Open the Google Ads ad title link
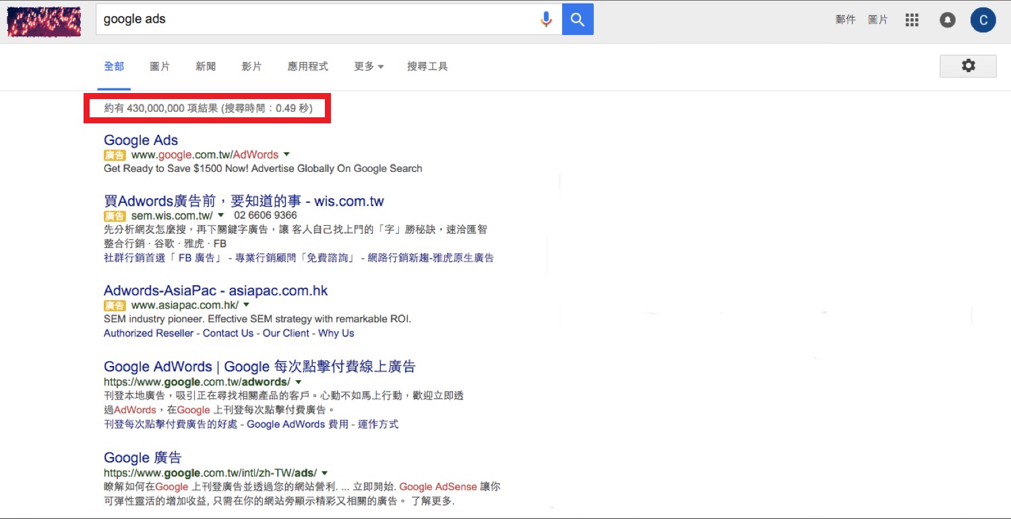Image resolution: width=1011 pixels, height=519 pixels. tap(141, 140)
